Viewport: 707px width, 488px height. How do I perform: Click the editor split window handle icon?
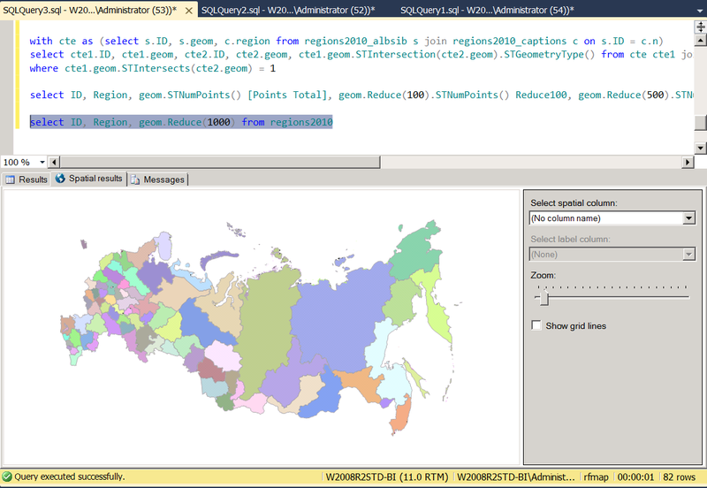[x=700, y=27]
